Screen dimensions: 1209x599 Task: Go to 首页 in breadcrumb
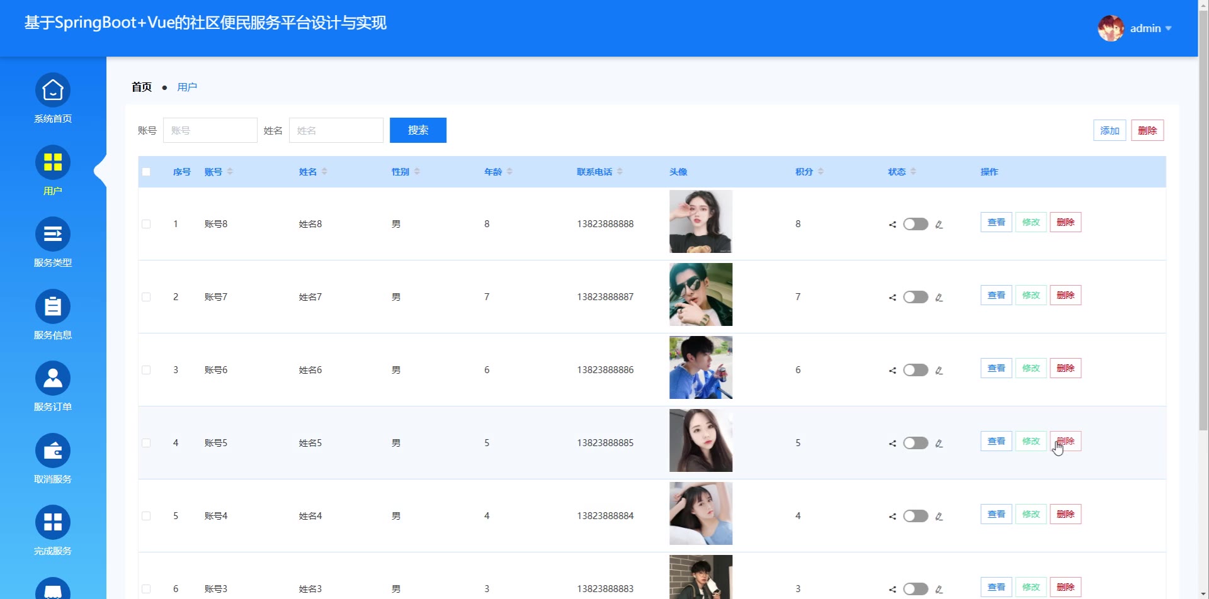(x=142, y=87)
